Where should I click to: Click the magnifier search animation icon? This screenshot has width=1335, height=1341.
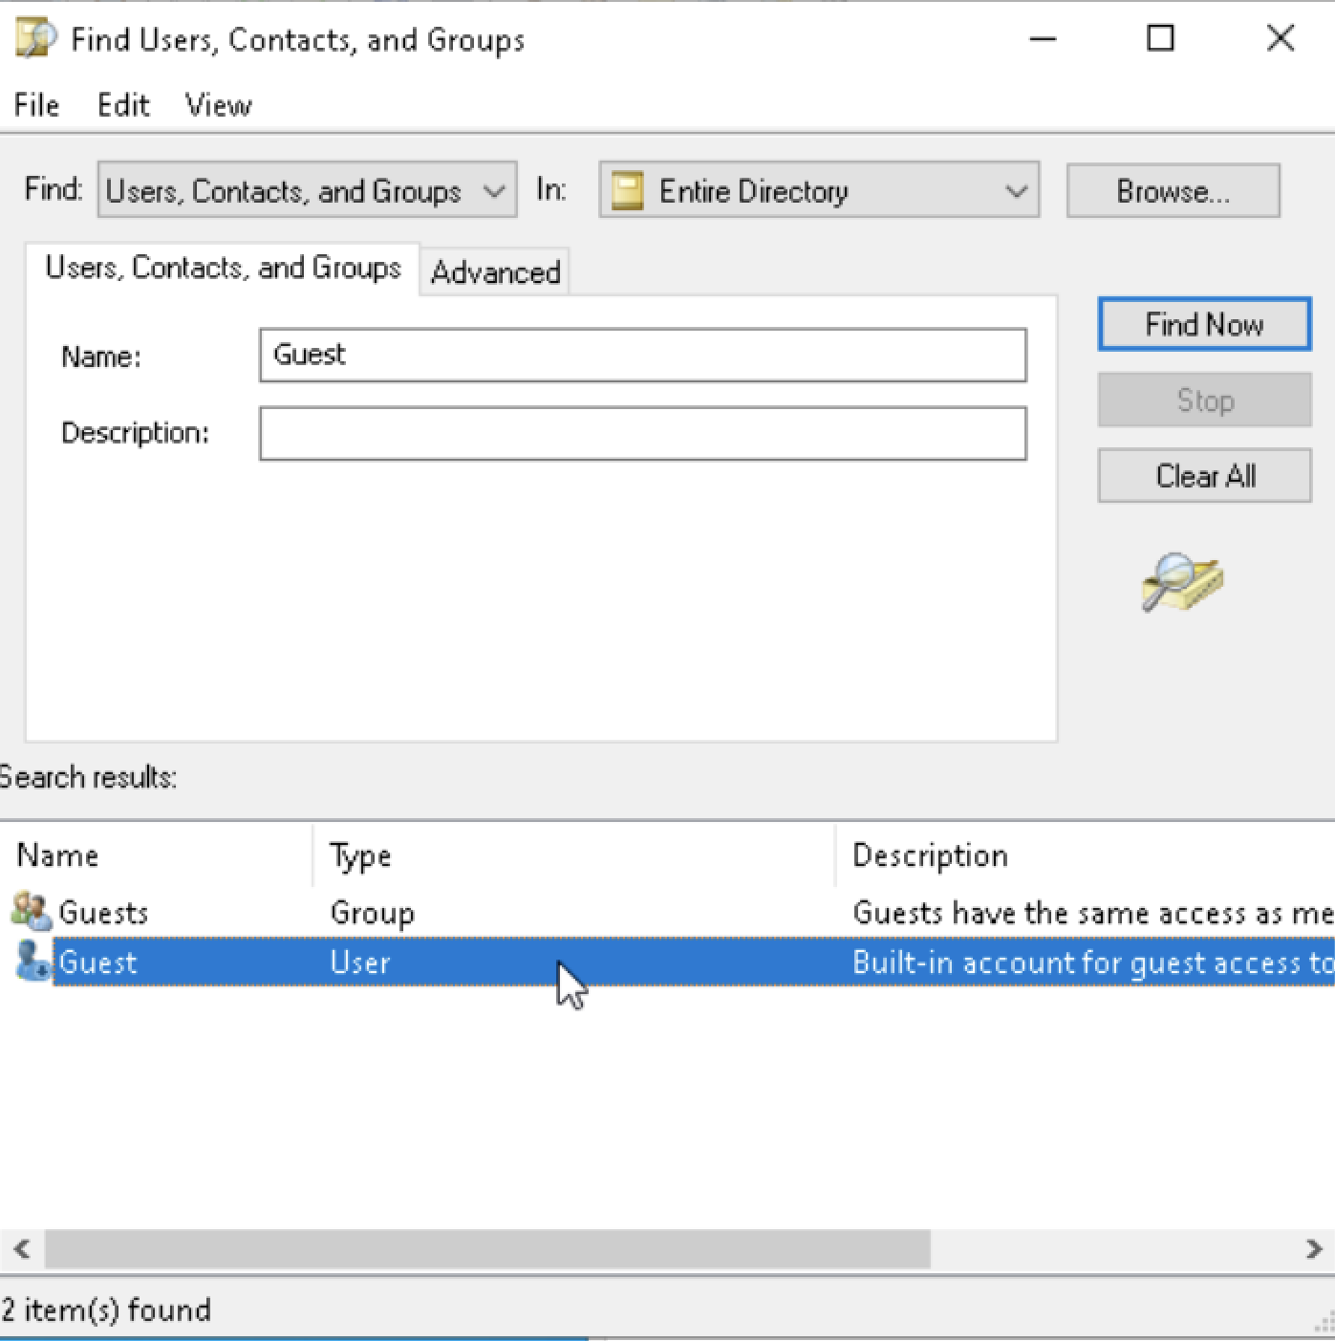click(x=1182, y=581)
